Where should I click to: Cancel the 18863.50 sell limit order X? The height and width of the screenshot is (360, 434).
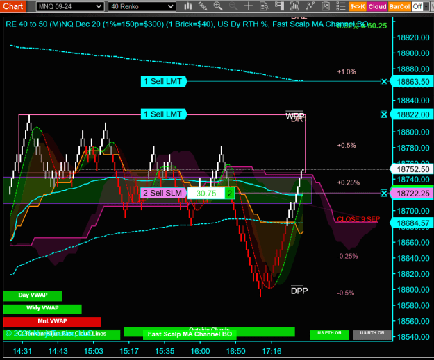pos(384,82)
